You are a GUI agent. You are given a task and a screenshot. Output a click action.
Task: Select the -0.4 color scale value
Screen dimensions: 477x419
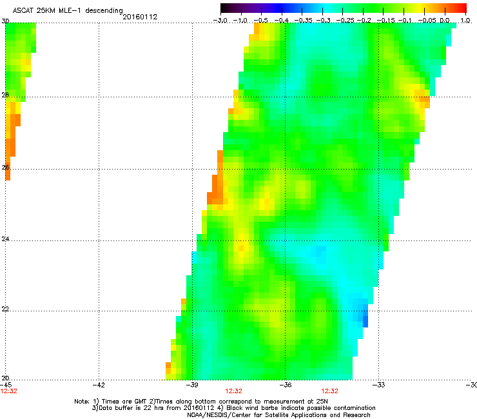(282, 21)
